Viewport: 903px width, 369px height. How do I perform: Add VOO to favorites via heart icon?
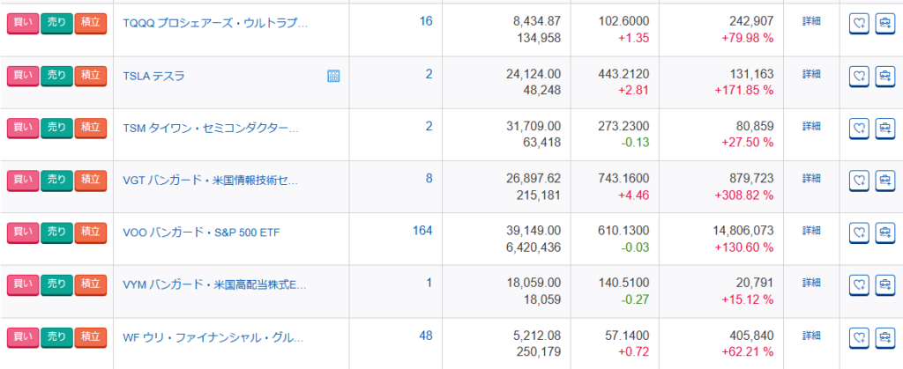859,232
